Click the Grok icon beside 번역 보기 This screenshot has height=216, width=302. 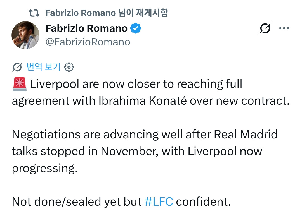click(17, 67)
